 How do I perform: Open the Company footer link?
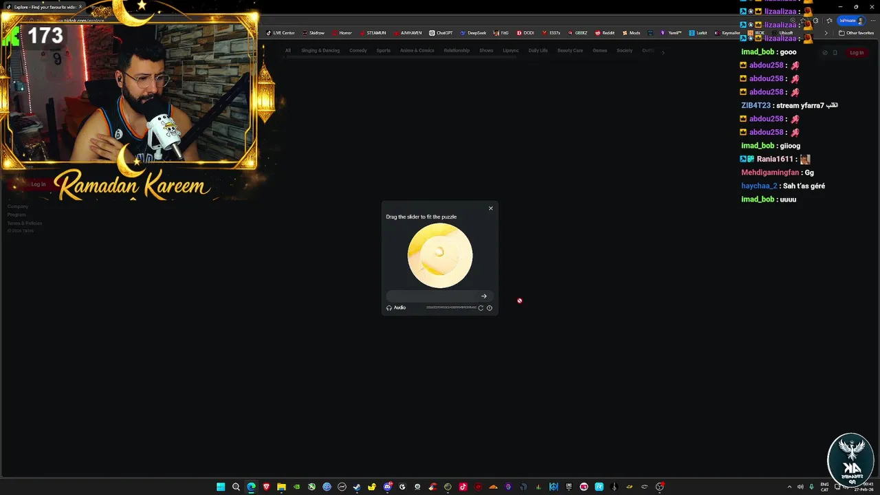point(18,206)
